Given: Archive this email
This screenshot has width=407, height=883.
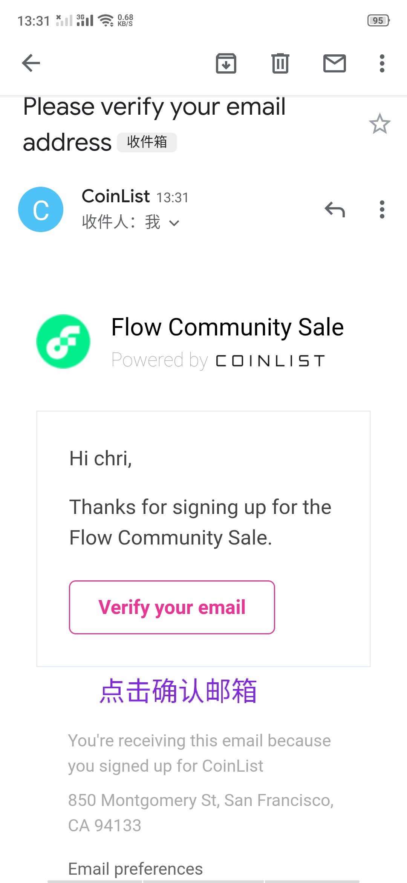Looking at the screenshot, I should click(x=226, y=63).
